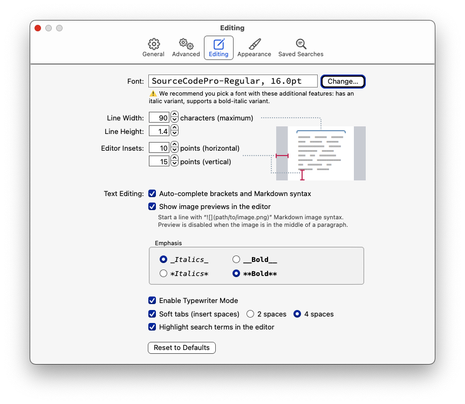This screenshot has width=465, height=404.
Task: Click the Reset to Defaults button
Action: (182, 348)
